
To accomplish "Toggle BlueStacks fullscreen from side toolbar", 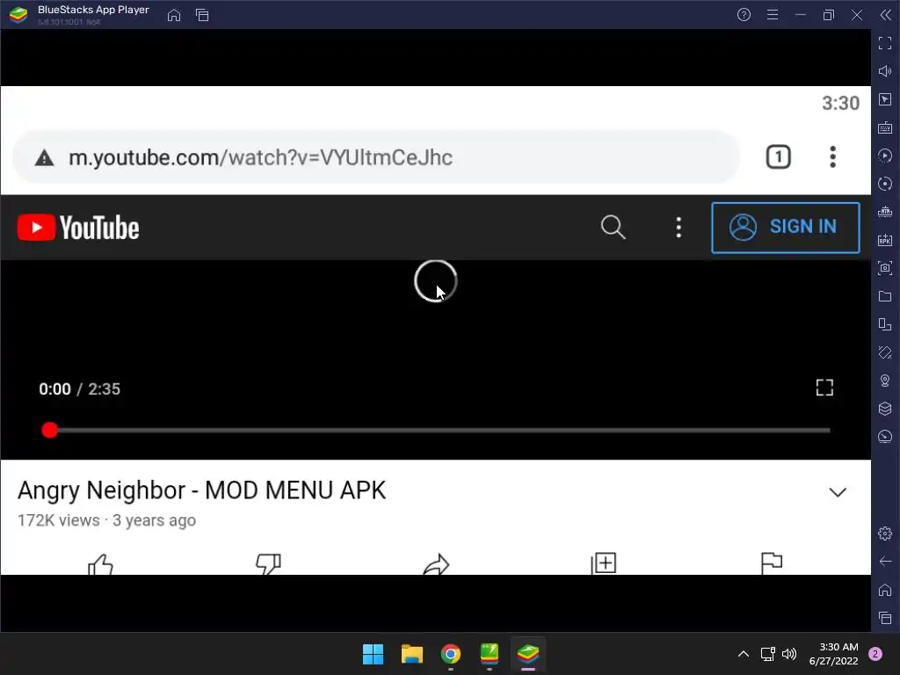I will point(885,43).
